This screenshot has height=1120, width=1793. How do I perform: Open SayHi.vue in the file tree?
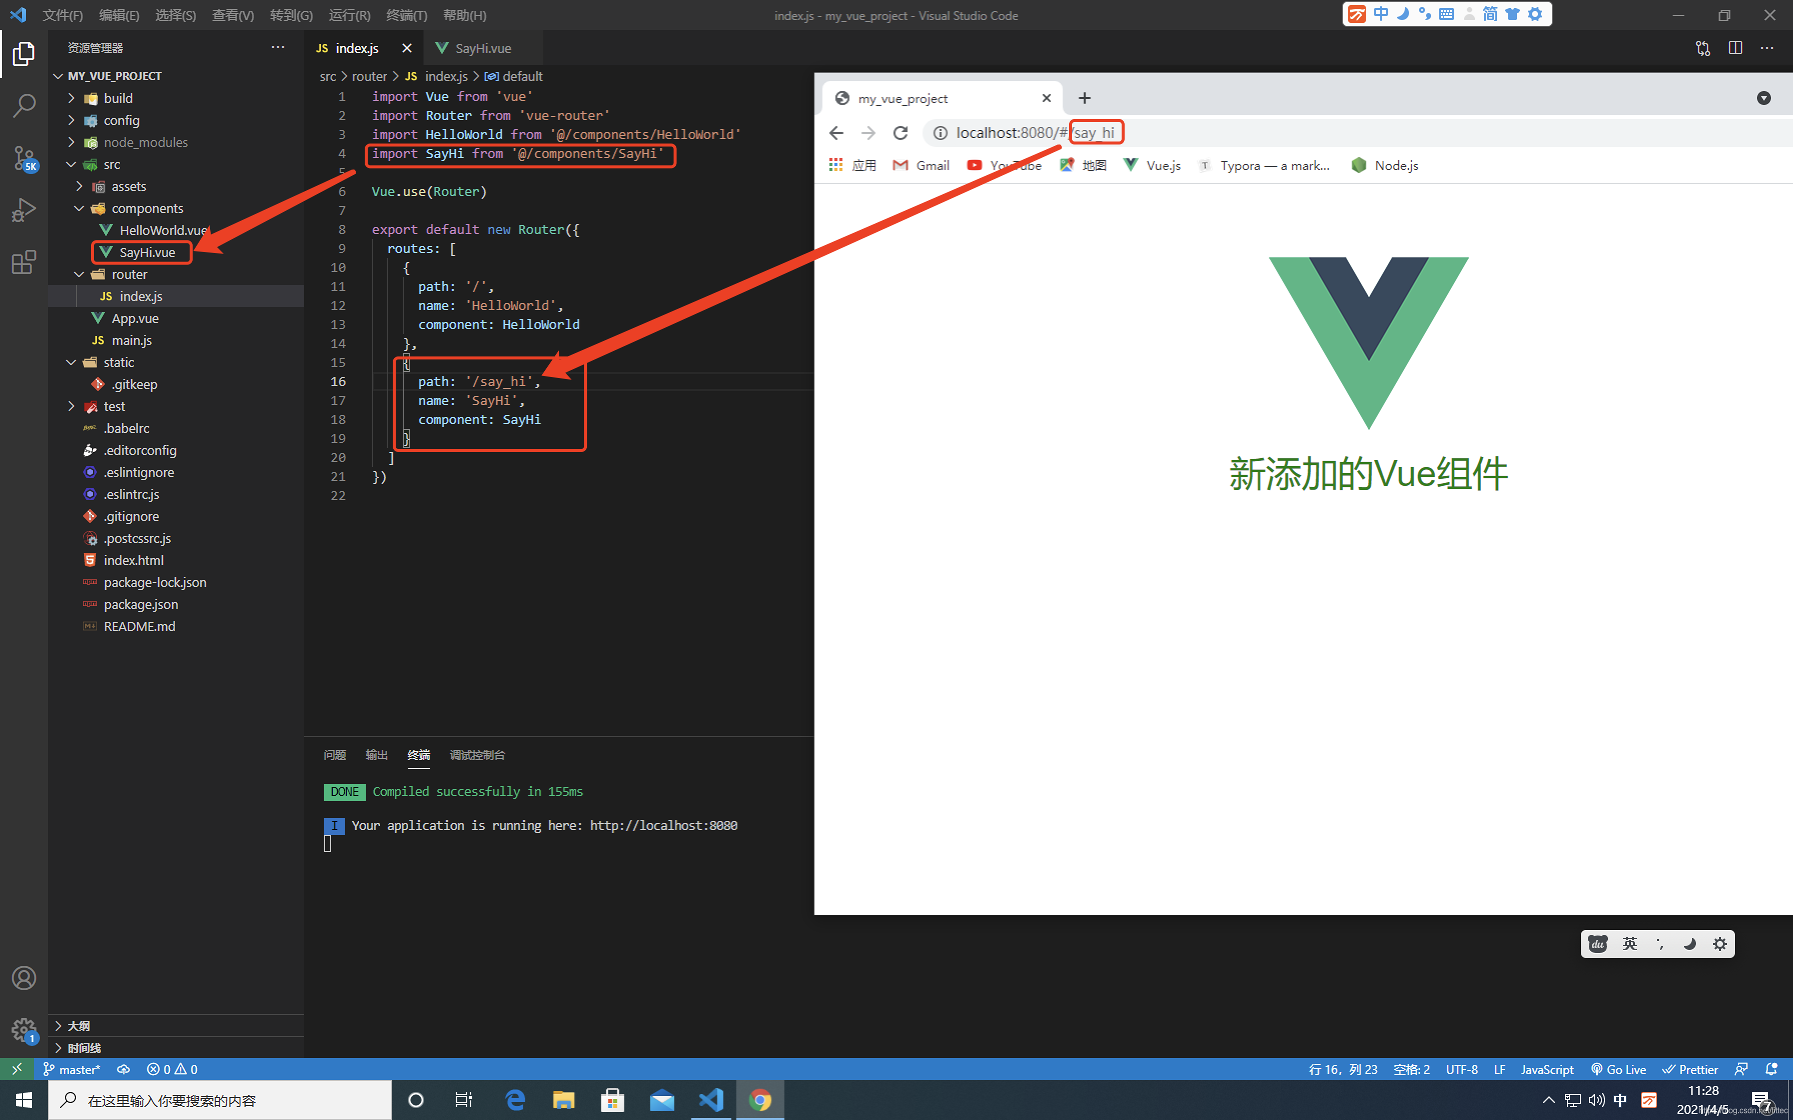pyautogui.click(x=147, y=252)
